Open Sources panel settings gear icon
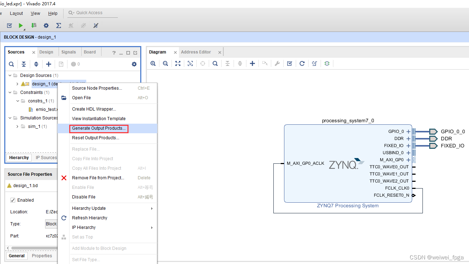469x264 pixels. (134, 64)
